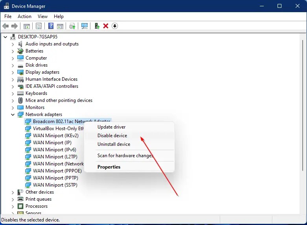
Task: Expand the Computer chevron
Action: coord(13,58)
